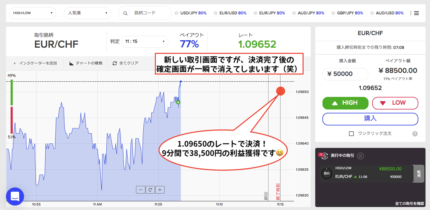Image resolution: width=430 pixels, height=210 pixels.
Task: Pop out the active trades panel
Action: pos(361,156)
